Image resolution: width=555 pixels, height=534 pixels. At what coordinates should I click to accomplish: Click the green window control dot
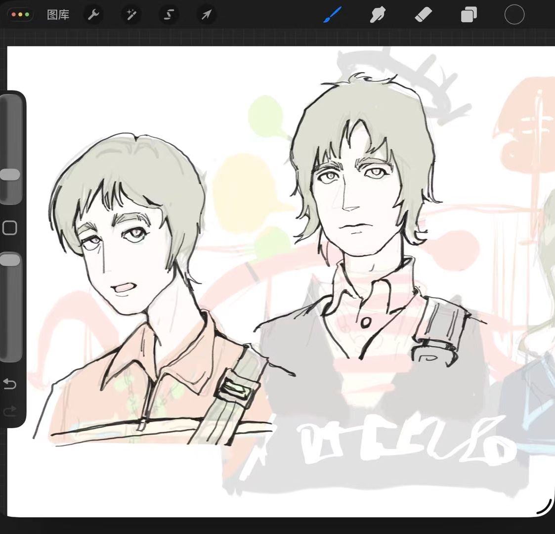26,15
